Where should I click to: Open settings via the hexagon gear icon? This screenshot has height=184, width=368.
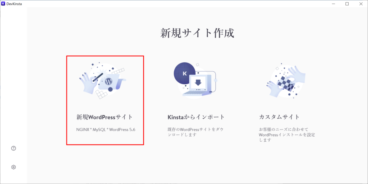tap(14, 167)
